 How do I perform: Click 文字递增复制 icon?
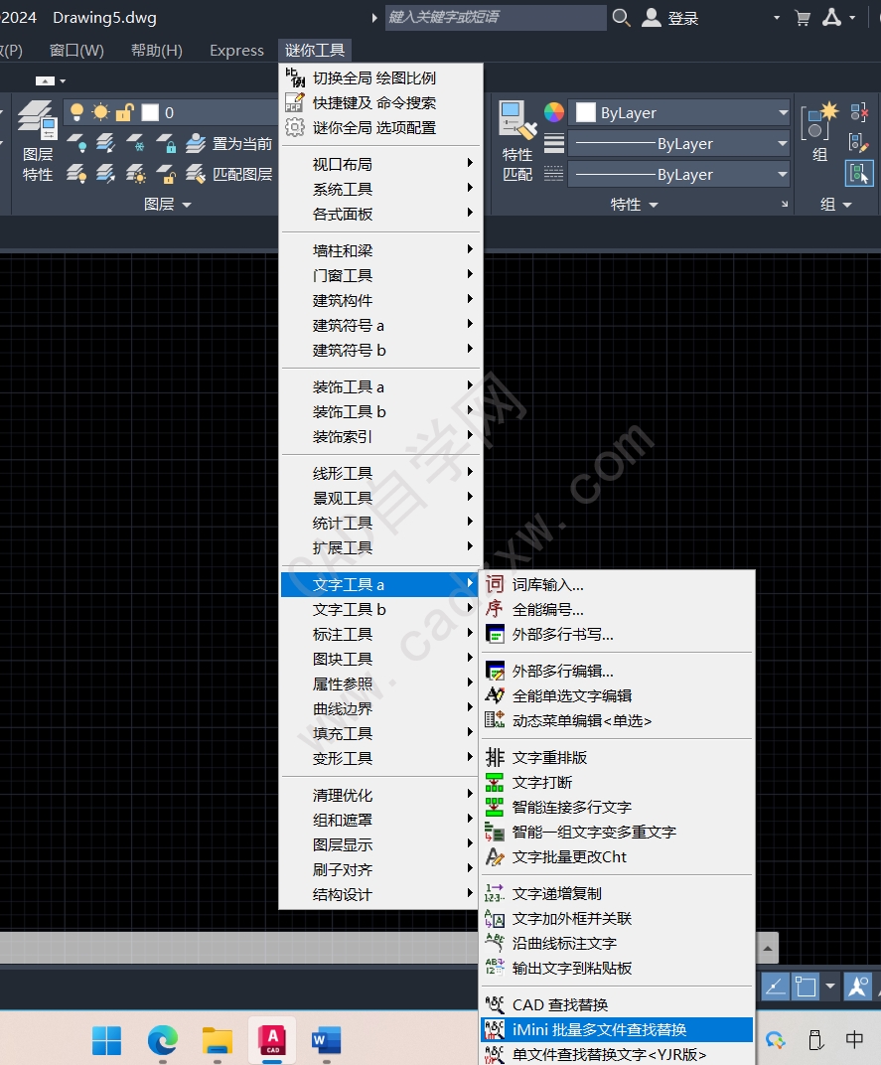tap(495, 894)
